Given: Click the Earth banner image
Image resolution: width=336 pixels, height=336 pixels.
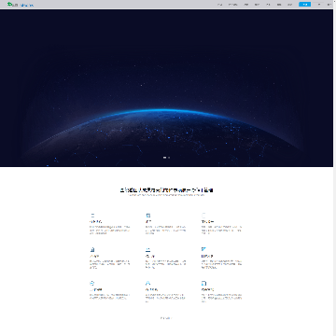Looking at the screenshot, I should (x=166, y=88).
